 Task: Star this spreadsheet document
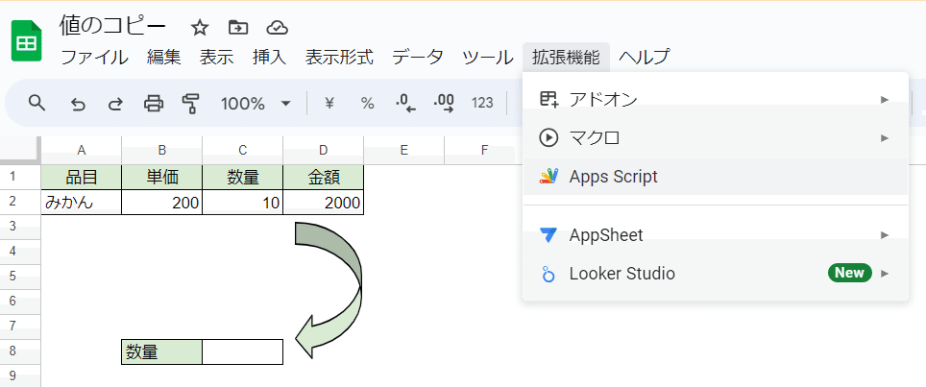point(200,27)
